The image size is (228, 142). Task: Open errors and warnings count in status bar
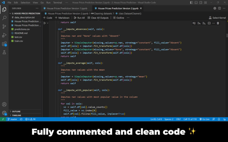point(30,119)
